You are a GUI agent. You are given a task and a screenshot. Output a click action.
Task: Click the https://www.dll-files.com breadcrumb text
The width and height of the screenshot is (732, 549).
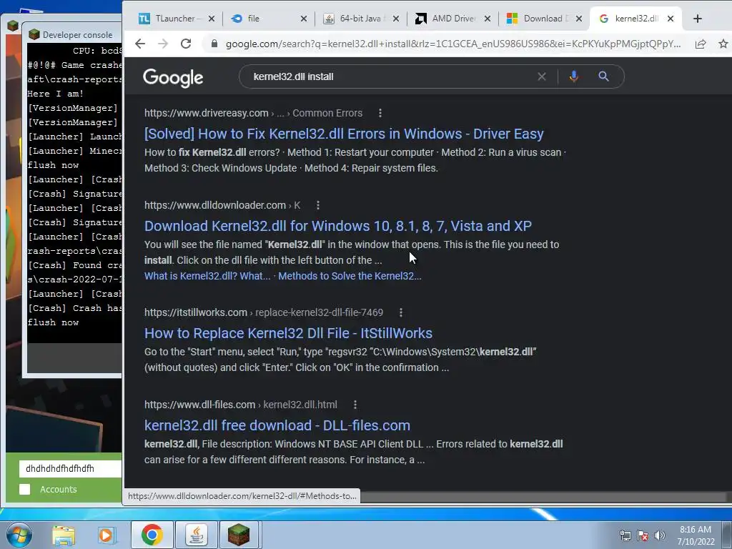[x=200, y=405]
